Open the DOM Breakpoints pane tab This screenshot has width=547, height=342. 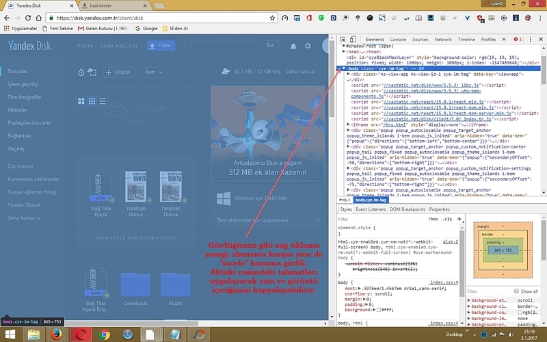click(x=407, y=209)
